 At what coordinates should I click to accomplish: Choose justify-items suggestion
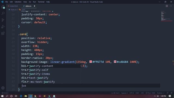pos(54,74)
